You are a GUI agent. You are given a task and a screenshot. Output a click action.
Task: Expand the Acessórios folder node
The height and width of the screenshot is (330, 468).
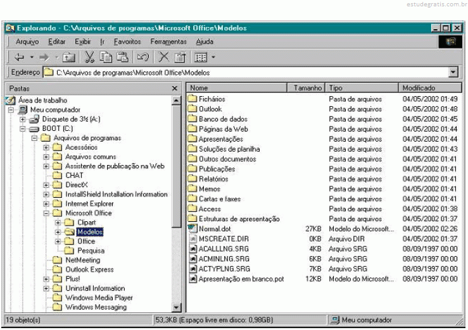(x=46, y=147)
